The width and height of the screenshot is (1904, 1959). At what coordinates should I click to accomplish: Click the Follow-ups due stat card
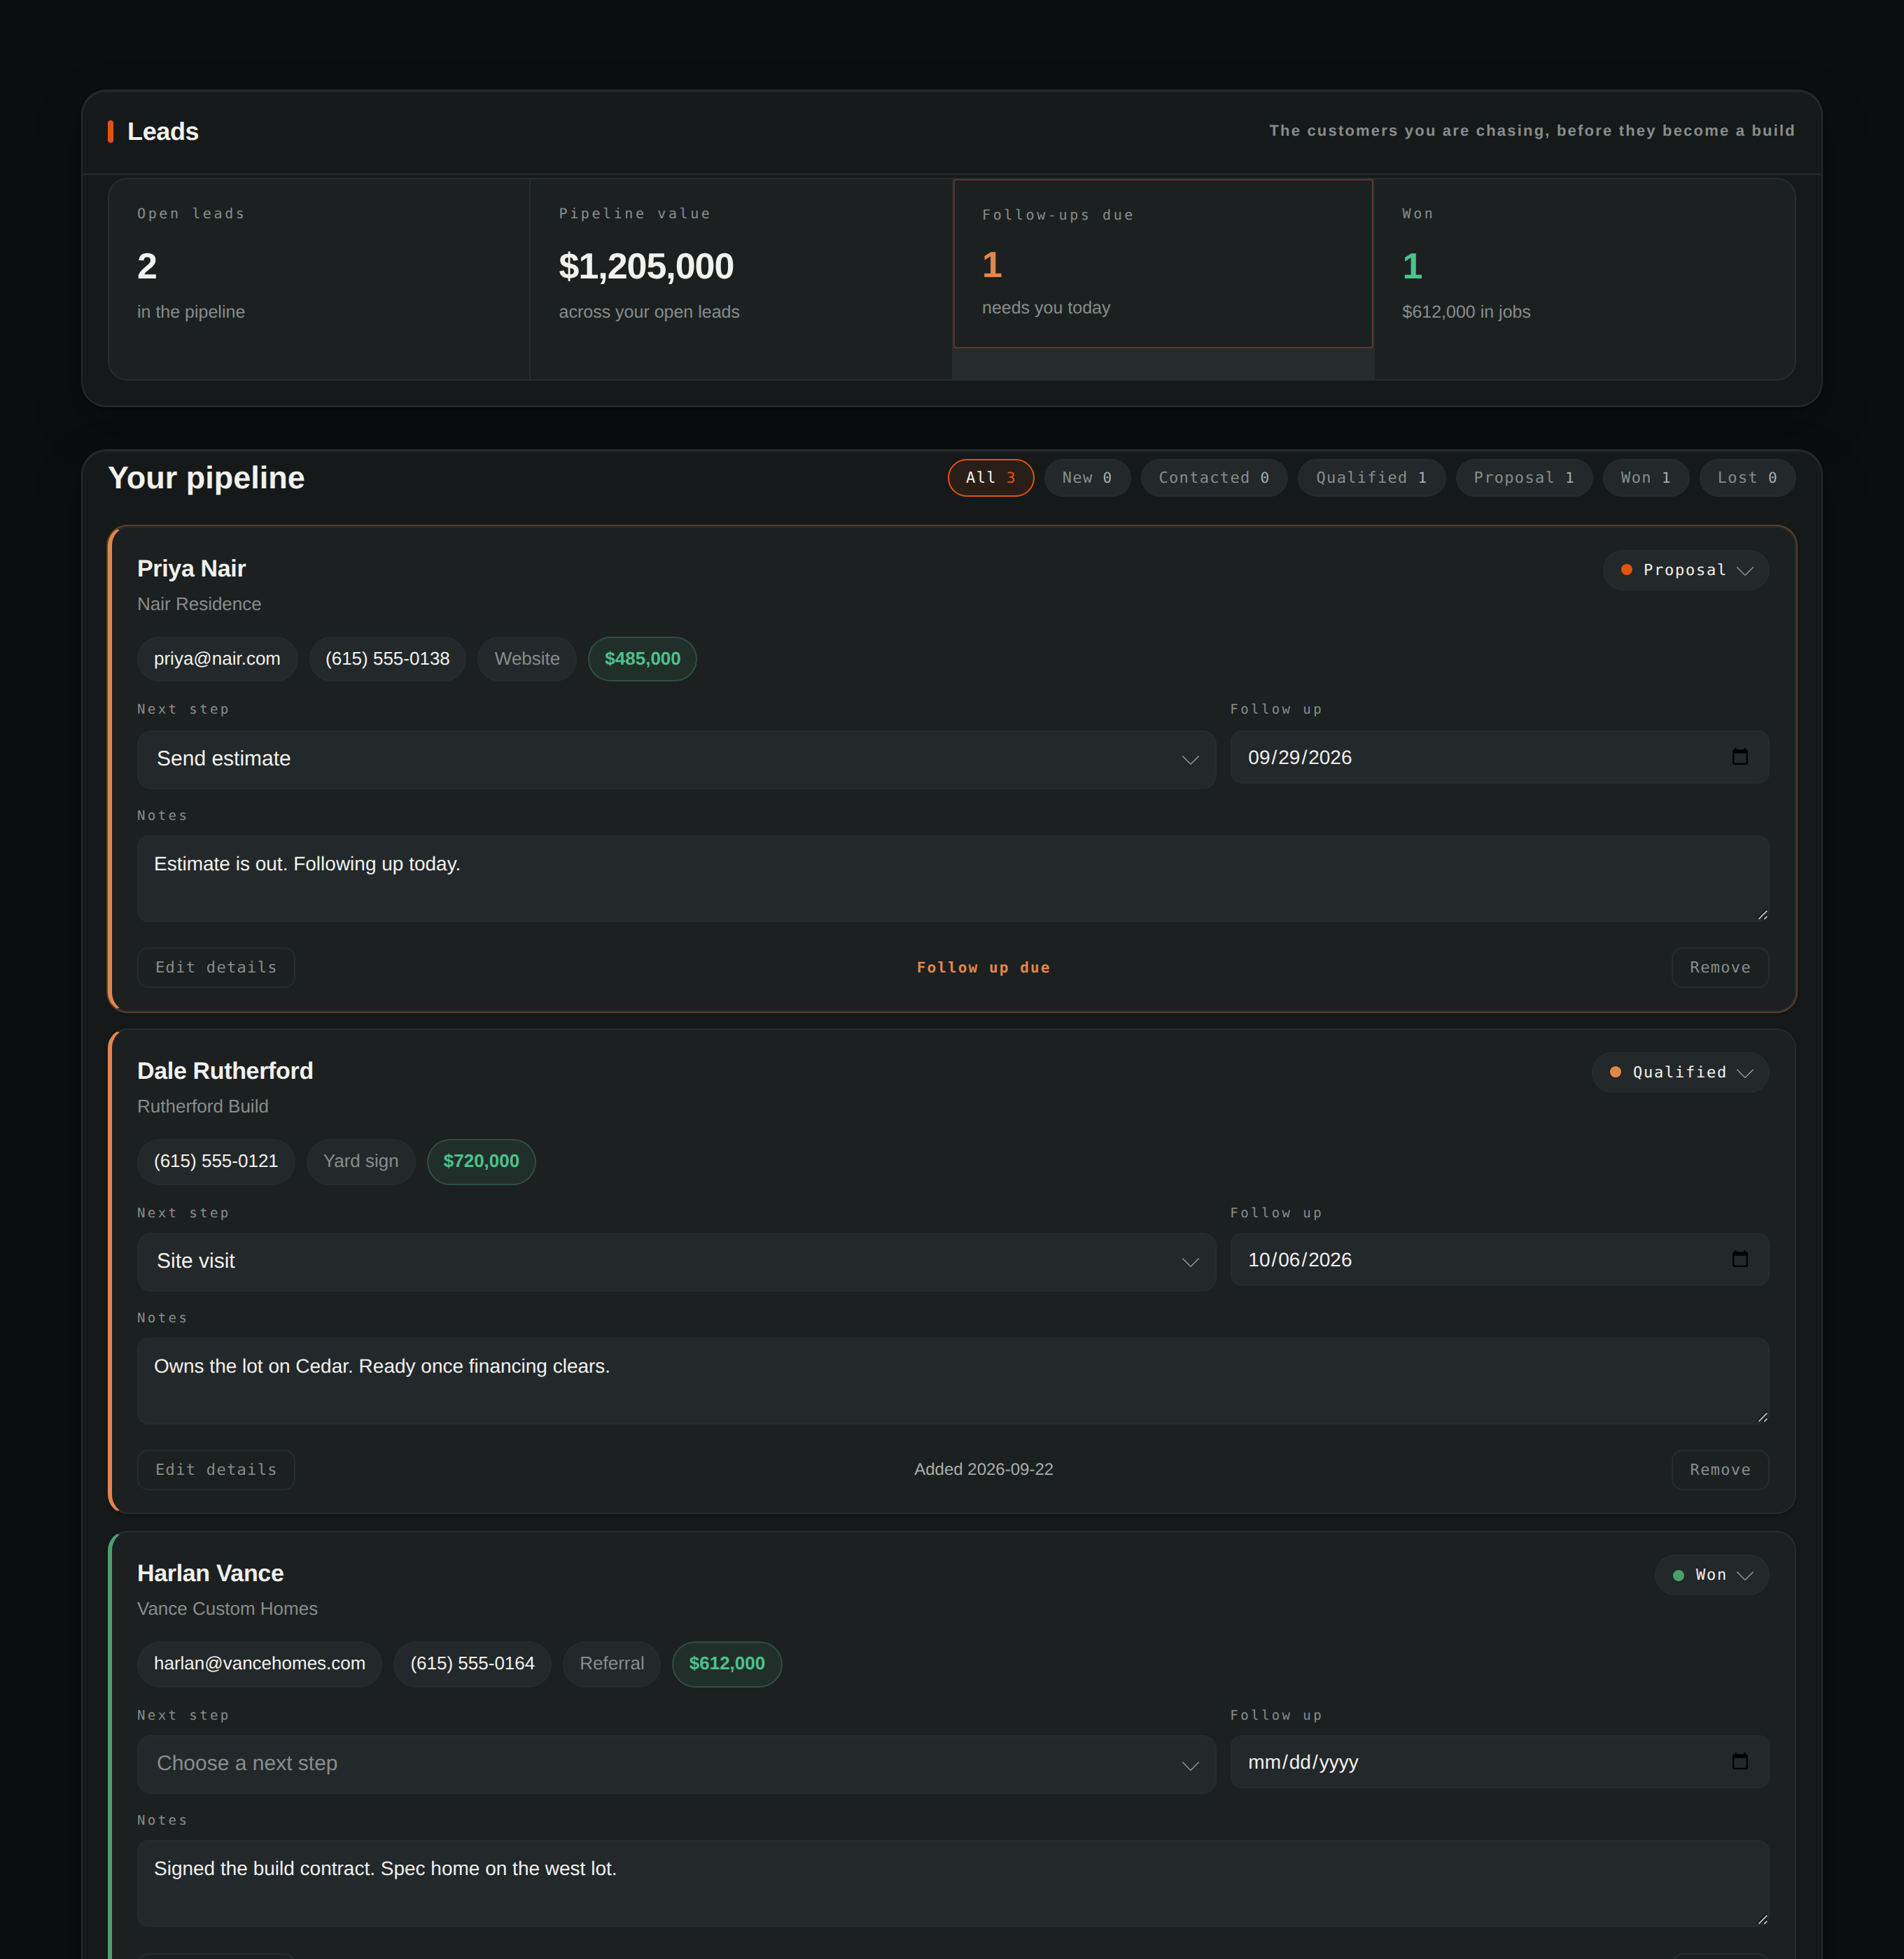coord(1163,264)
